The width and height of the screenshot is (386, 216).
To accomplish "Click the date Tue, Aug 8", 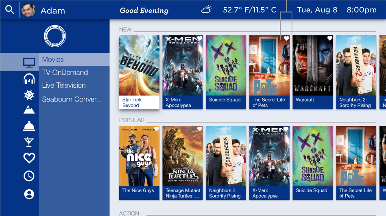I will (317, 10).
